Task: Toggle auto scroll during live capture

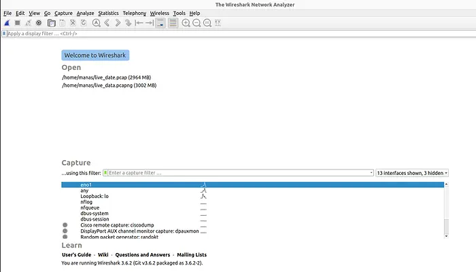Action: pos(160,23)
